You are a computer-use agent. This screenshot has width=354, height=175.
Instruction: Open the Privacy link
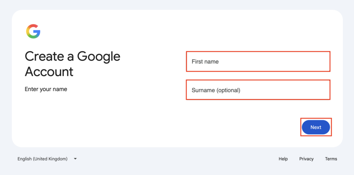pos(306,159)
